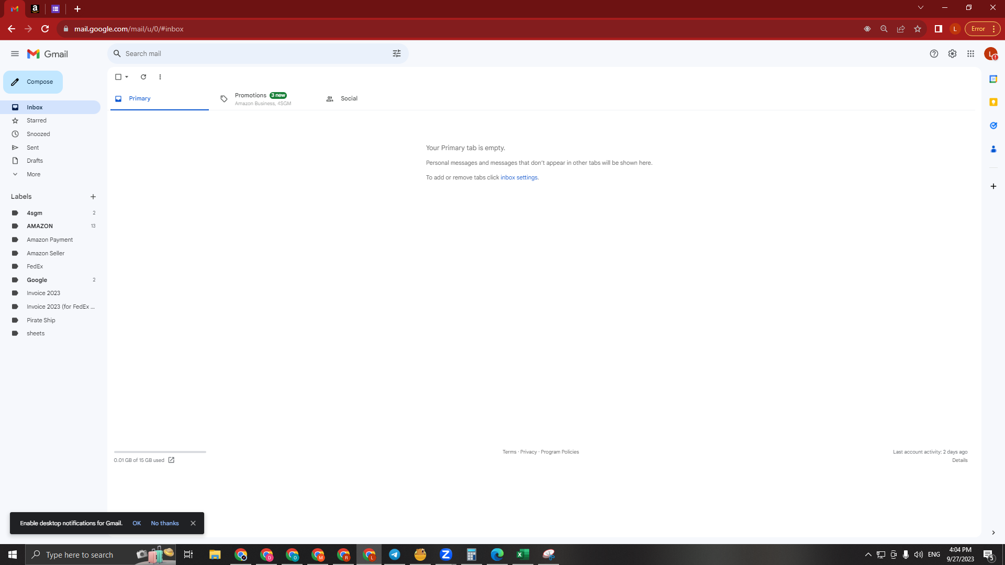The width and height of the screenshot is (1005, 565).
Task: Open the AMAZON label
Action: (50, 226)
